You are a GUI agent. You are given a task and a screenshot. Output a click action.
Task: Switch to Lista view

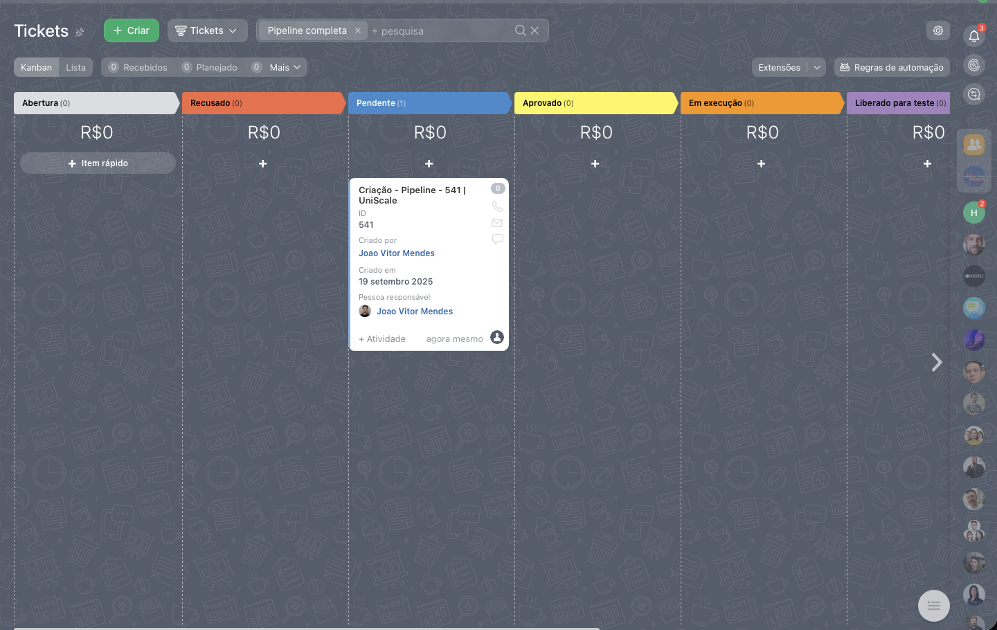click(76, 67)
